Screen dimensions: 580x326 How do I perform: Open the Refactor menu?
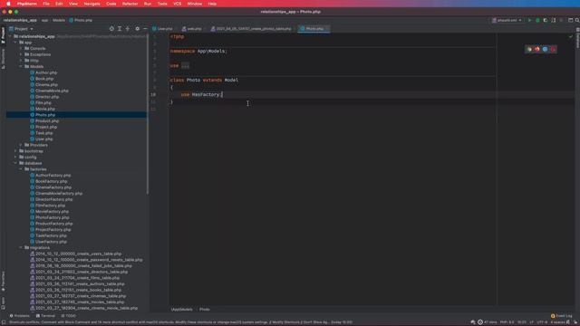point(130,4)
